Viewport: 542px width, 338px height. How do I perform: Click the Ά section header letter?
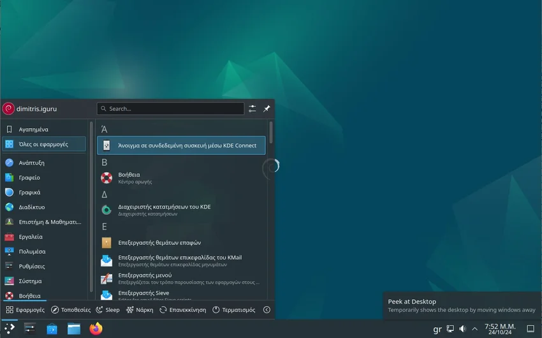[104, 129]
